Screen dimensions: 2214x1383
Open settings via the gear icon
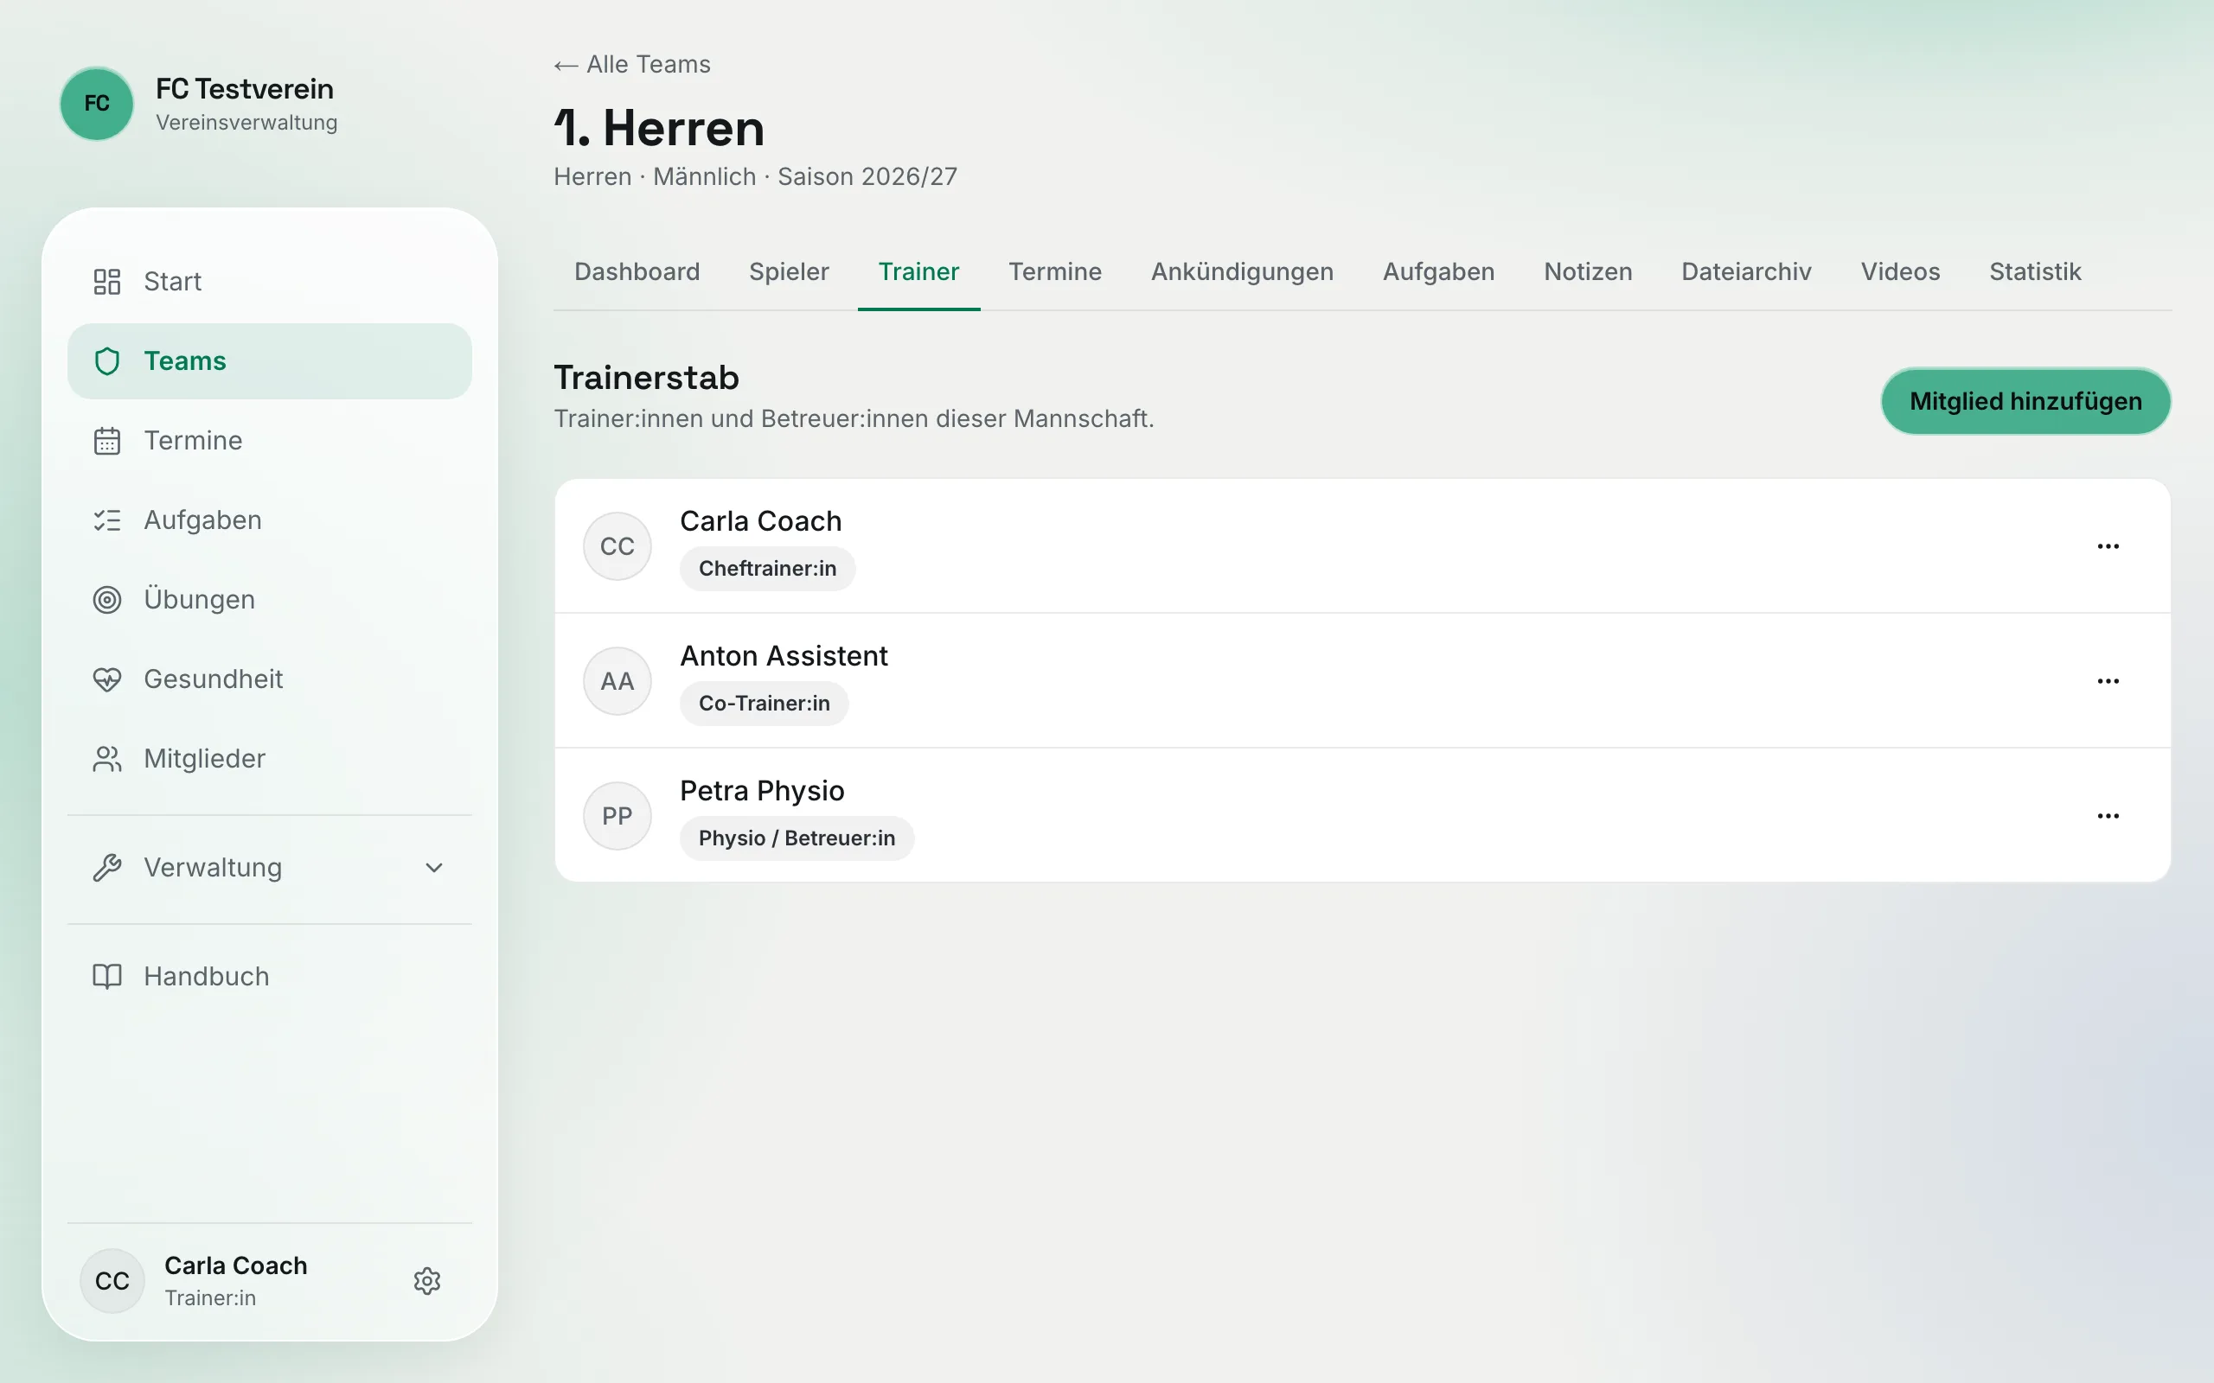(x=427, y=1282)
